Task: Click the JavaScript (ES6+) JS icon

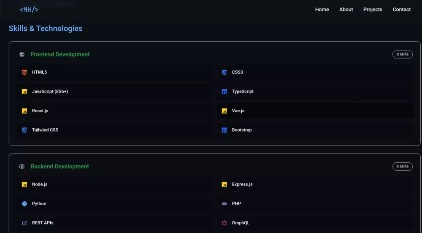Action: pyautogui.click(x=24, y=91)
